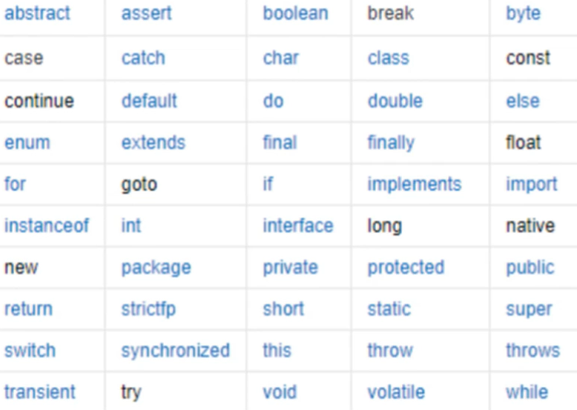Select the 'boolean' keyword link
The width and height of the screenshot is (577, 410).
pyautogui.click(x=295, y=13)
